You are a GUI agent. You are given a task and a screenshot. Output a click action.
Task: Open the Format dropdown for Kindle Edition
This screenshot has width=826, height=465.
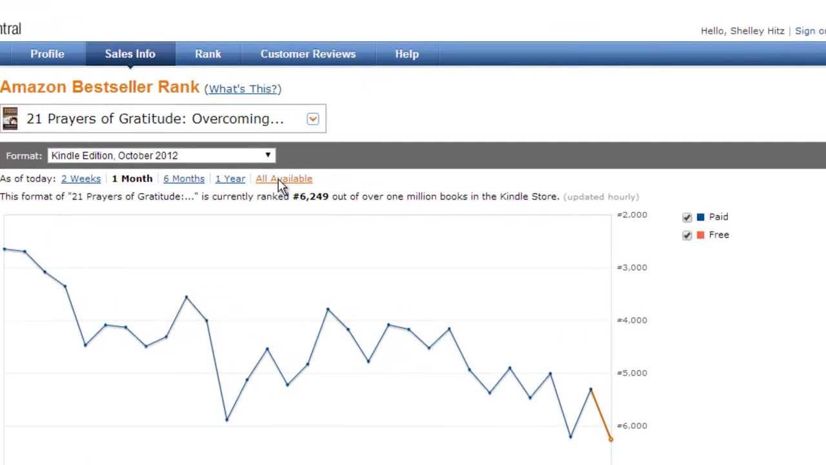click(x=161, y=156)
